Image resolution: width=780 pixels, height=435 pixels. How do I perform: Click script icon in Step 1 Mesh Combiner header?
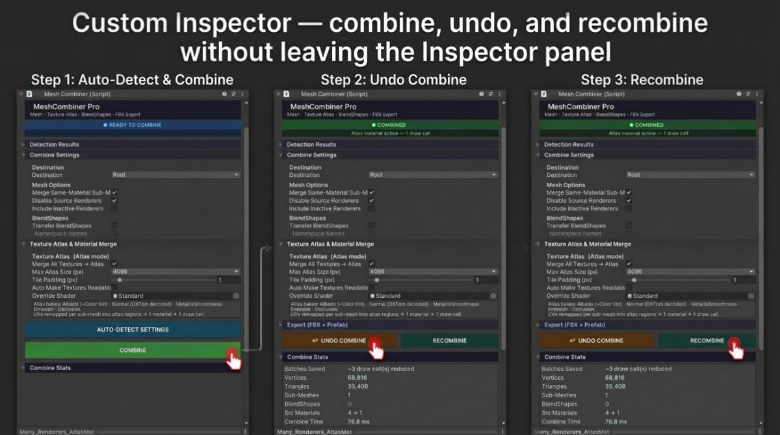[x=29, y=94]
